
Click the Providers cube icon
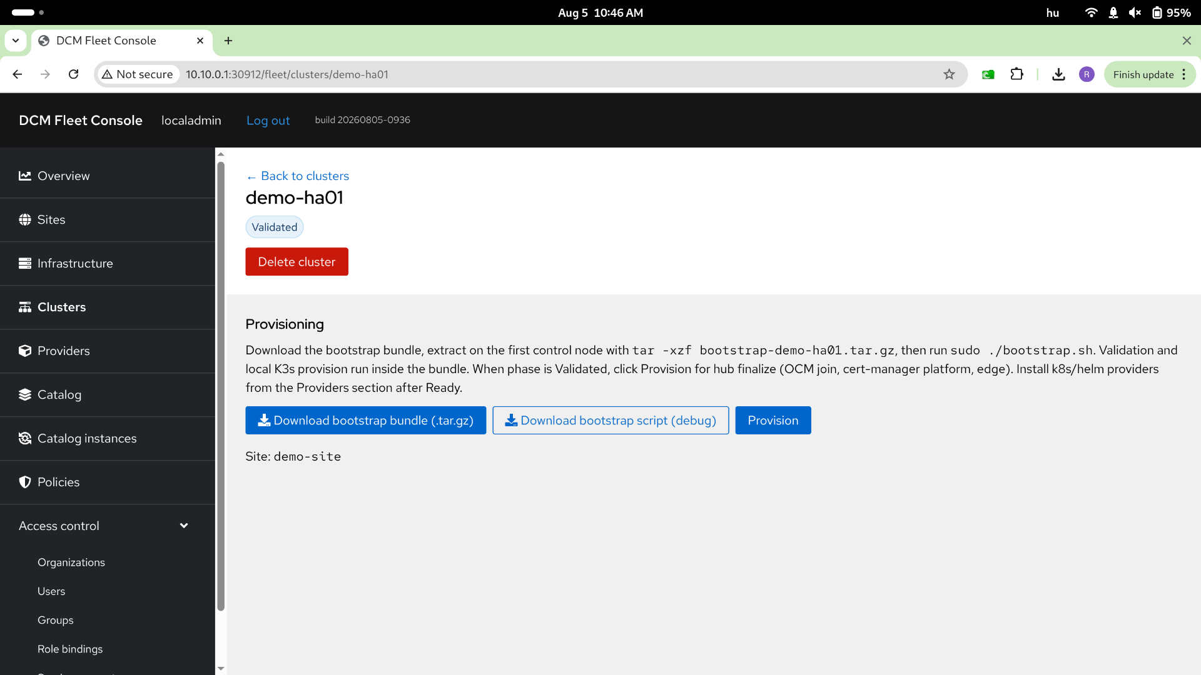pos(25,351)
